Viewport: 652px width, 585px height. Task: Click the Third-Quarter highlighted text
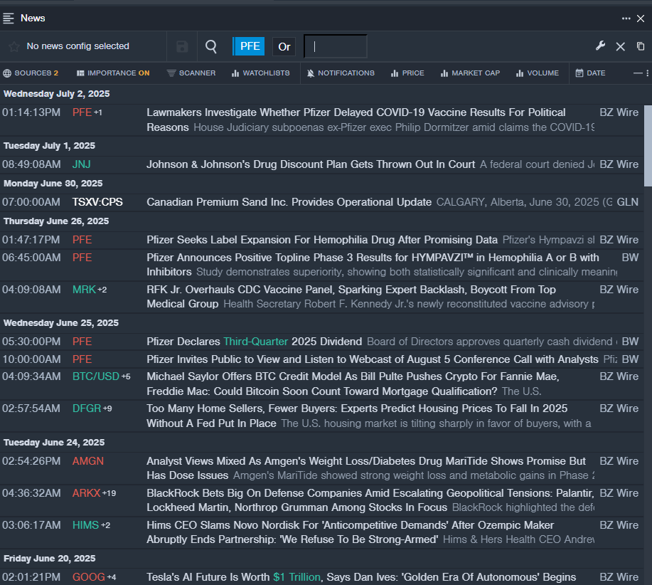[x=256, y=342]
